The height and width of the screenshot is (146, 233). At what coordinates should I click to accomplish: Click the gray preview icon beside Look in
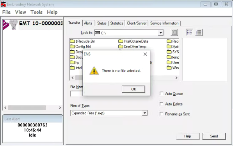[x=174, y=32]
